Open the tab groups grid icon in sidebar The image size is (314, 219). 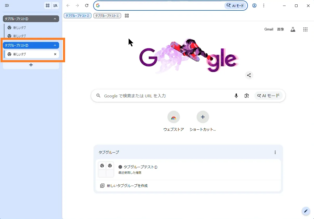click(x=48, y=5)
